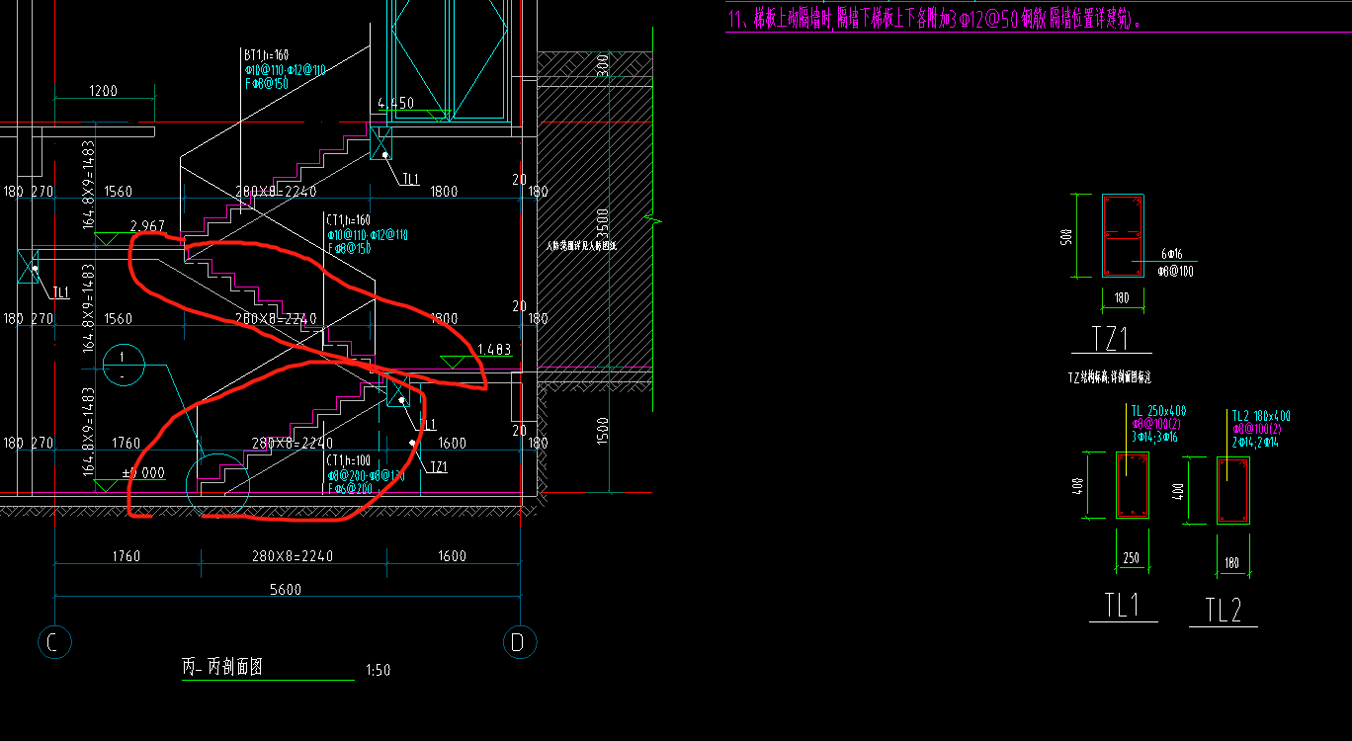Select the section index circle numbered 1
The width and height of the screenshot is (1352, 741).
click(x=123, y=367)
